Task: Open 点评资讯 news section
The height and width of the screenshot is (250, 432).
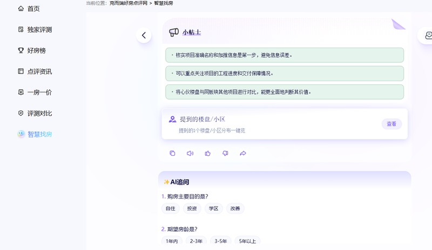Action: pyautogui.click(x=35, y=72)
